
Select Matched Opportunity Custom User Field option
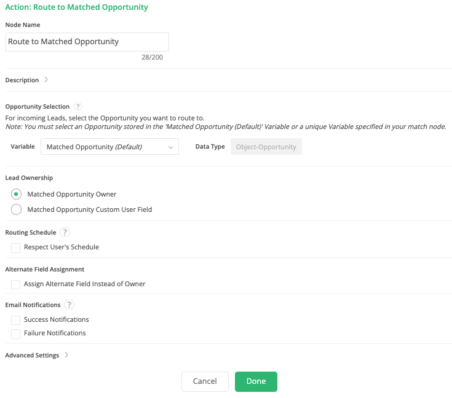[16, 209]
